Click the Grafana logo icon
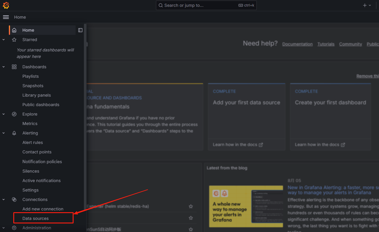379x232 pixels. coord(6,5)
